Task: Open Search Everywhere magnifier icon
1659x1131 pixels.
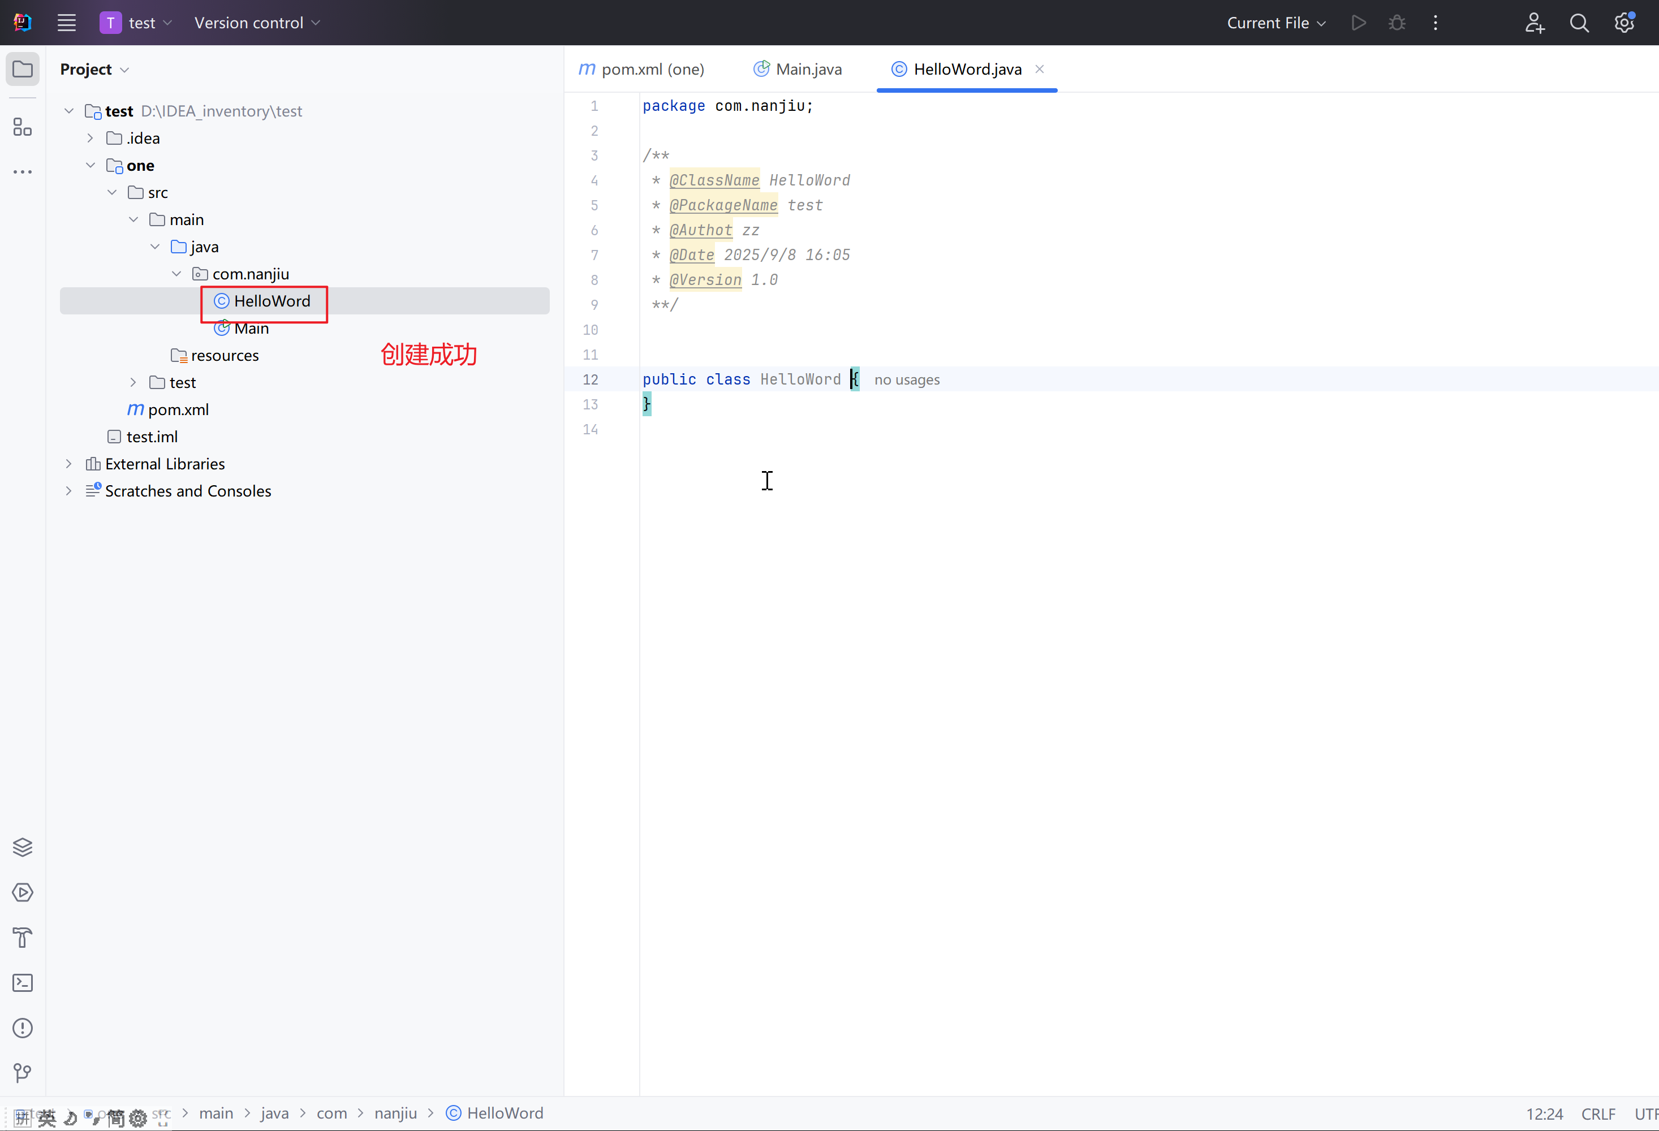Action: (1579, 23)
